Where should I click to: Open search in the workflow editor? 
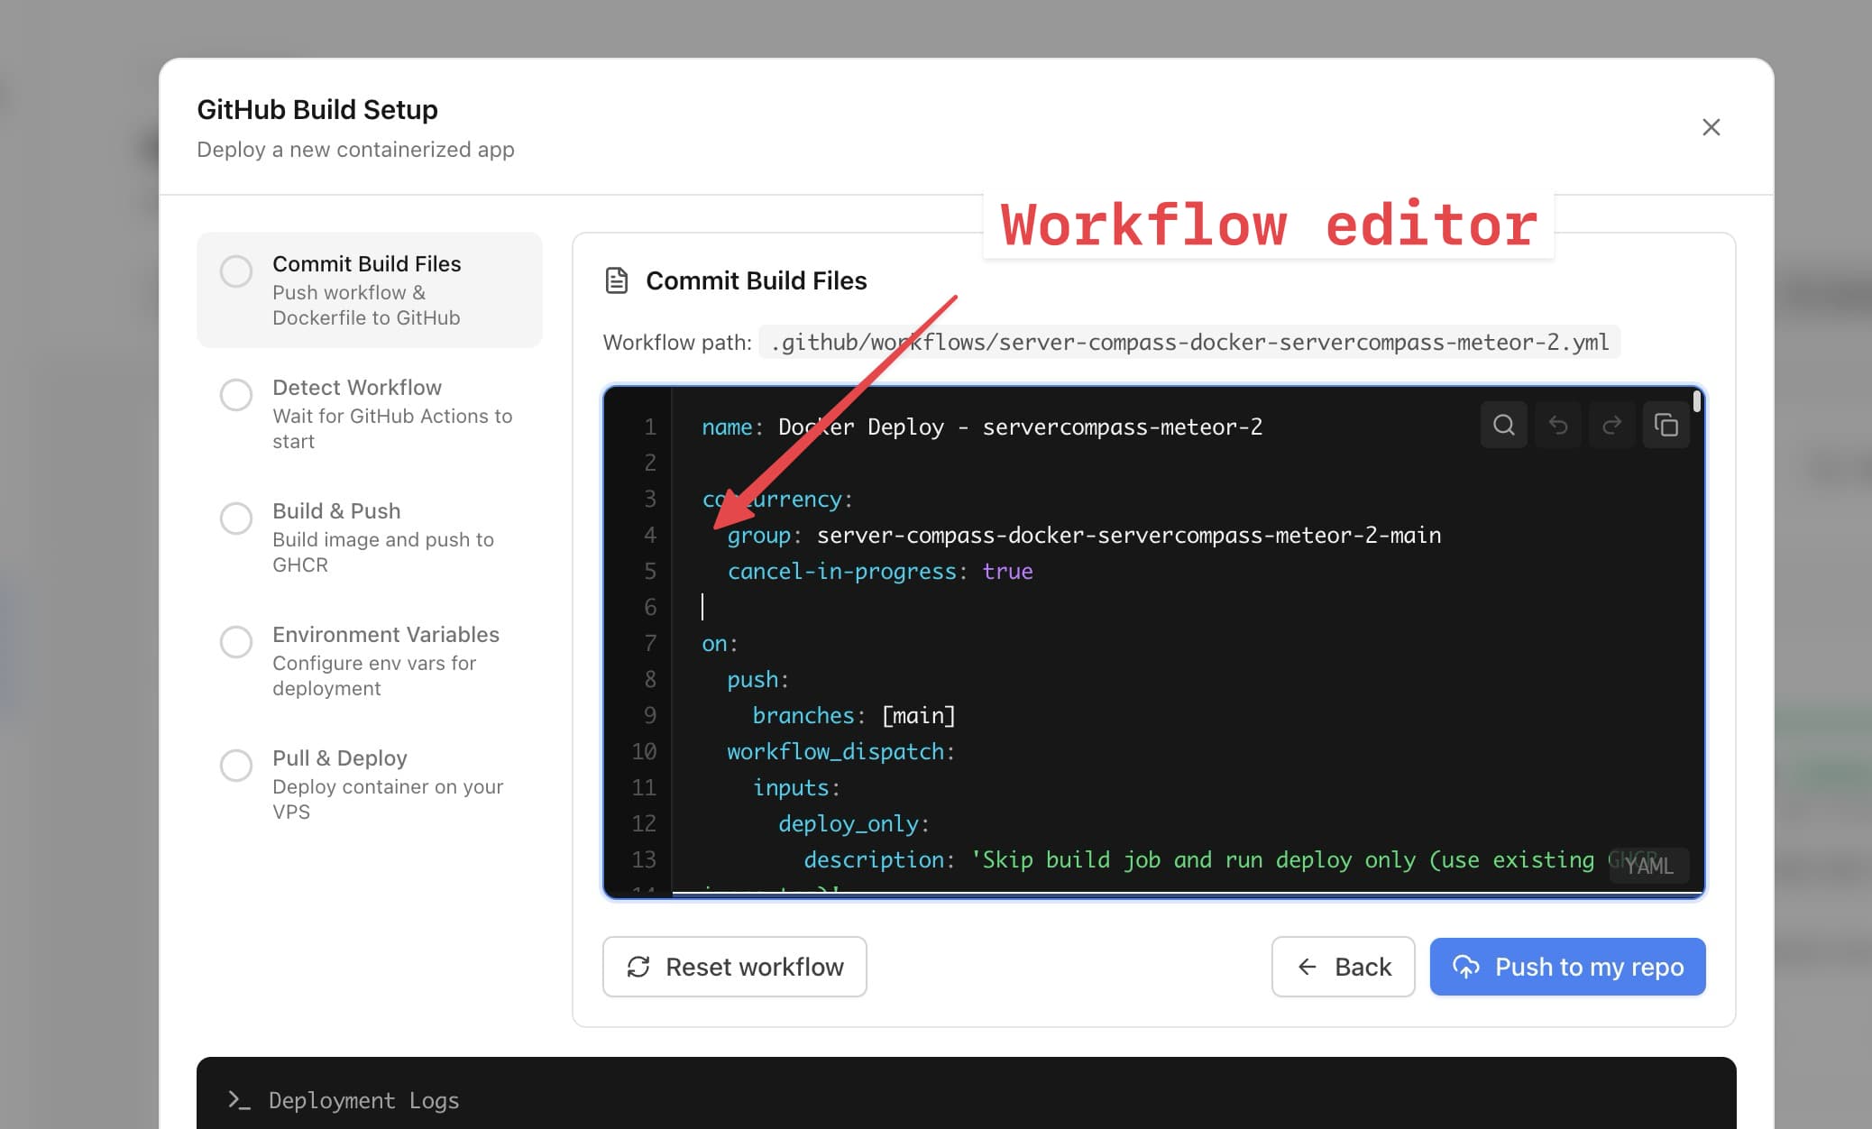[x=1503, y=425]
